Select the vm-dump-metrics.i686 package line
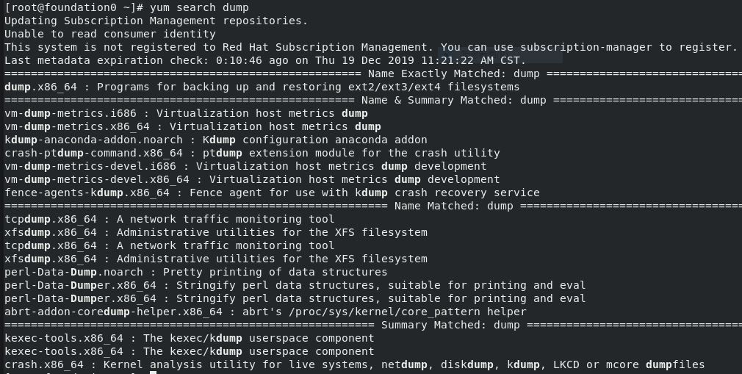 (x=186, y=114)
